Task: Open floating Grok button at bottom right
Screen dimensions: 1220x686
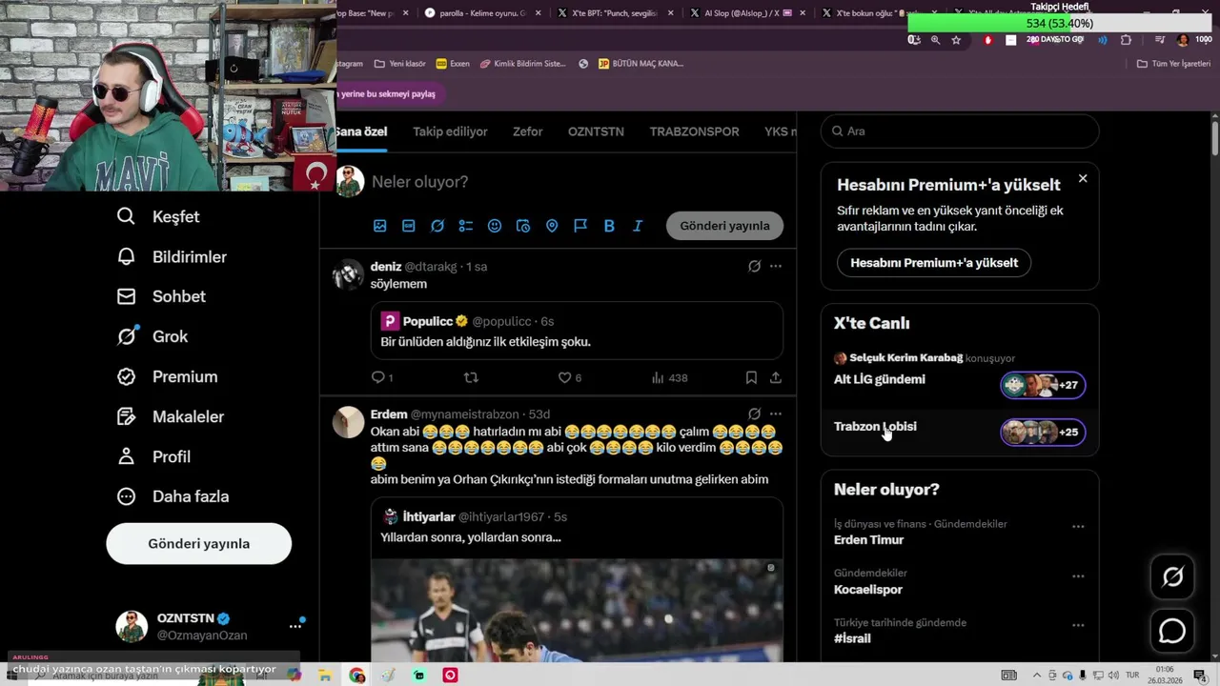Action: point(1172,576)
